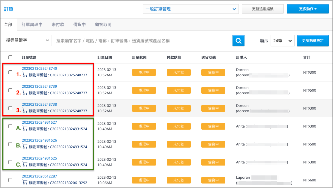This screenshot has width=333, height=188.
Task: Click the 更新追蹤編號 button
Action: tap(263, 9)
